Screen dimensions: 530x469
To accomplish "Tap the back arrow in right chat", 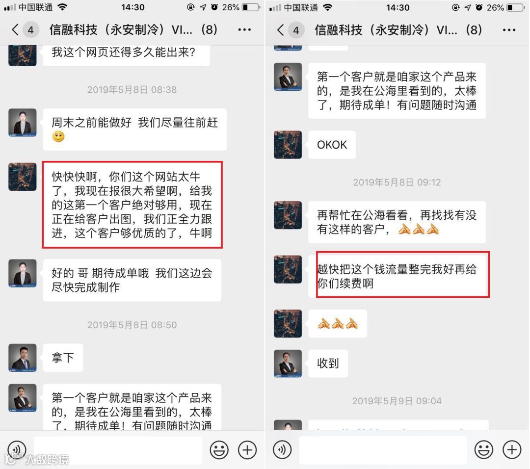I will (280, 30).
